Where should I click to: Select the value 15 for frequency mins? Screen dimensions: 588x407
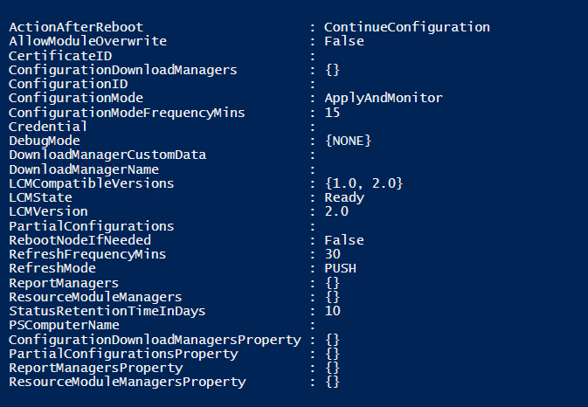click(331, 112)
